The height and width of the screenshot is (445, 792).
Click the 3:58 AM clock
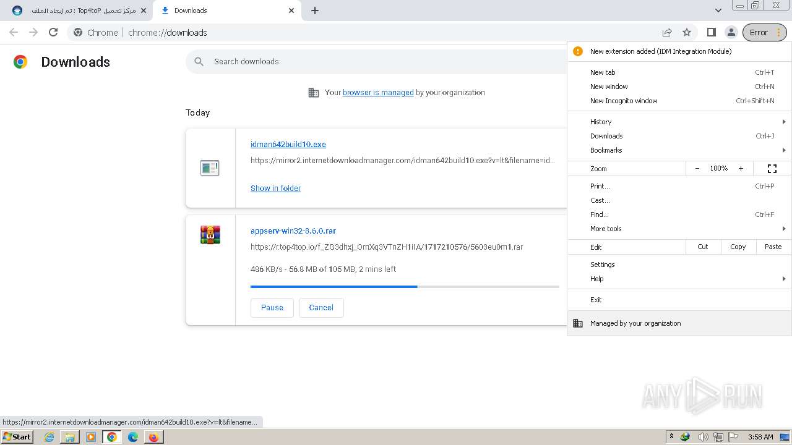tap(760, 437)
